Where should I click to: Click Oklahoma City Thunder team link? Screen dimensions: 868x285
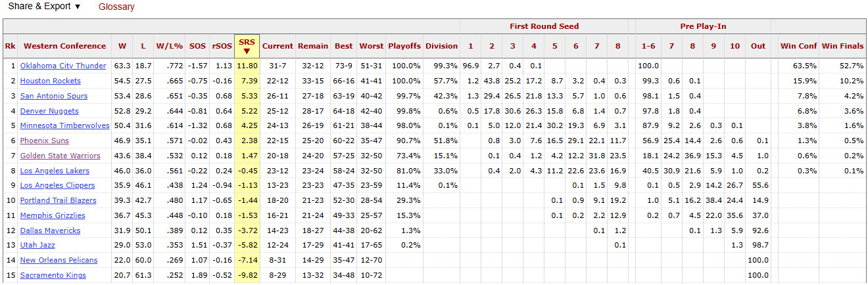[63, 66]
